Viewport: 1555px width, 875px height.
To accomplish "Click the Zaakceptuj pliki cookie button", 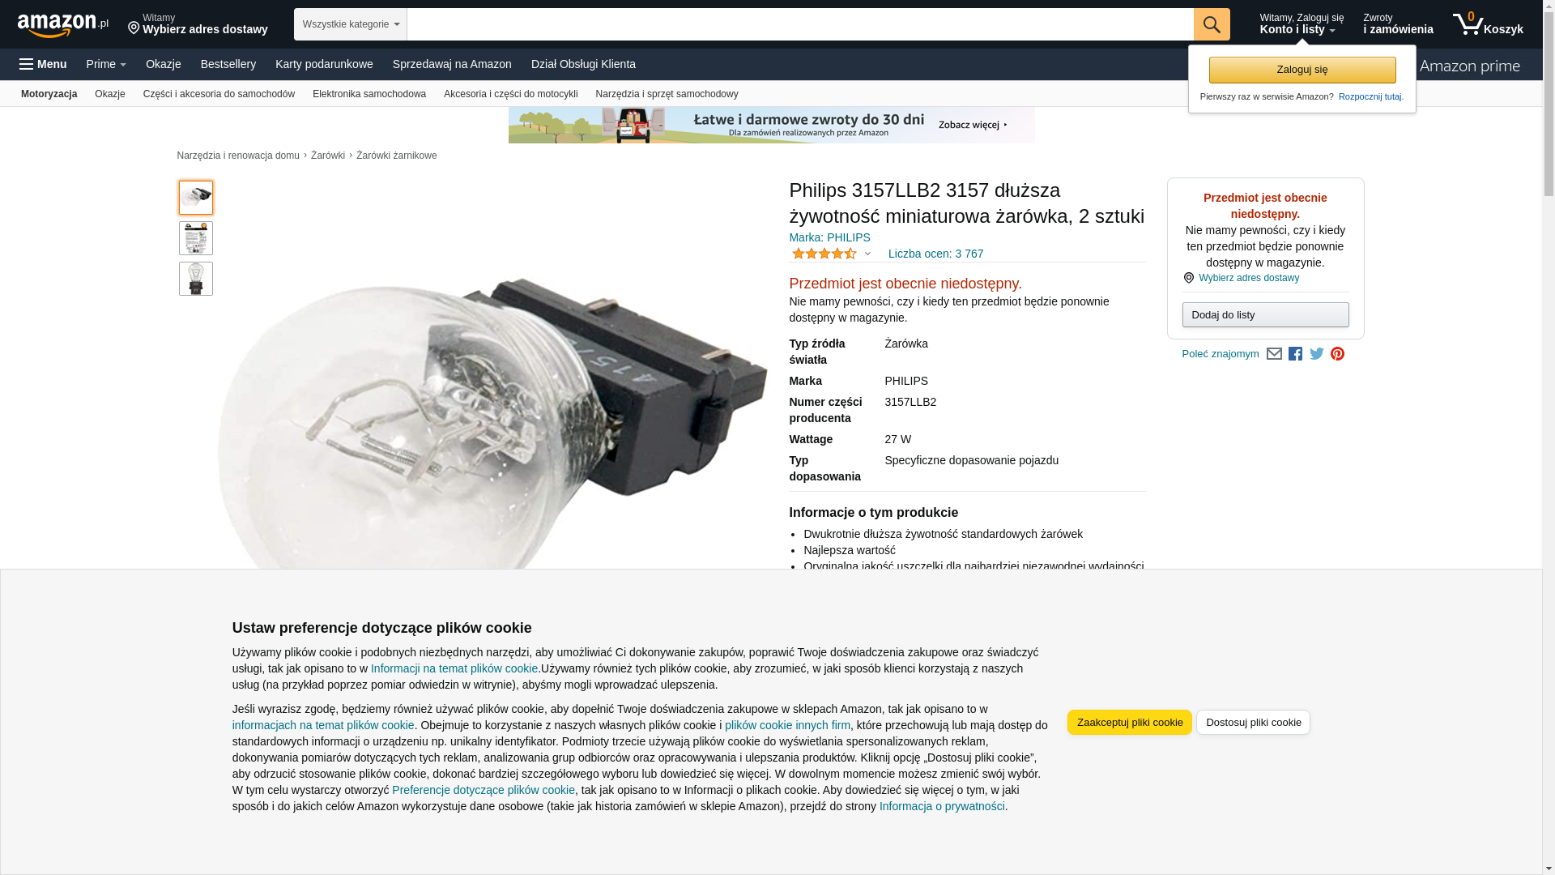I will 1130,723.
